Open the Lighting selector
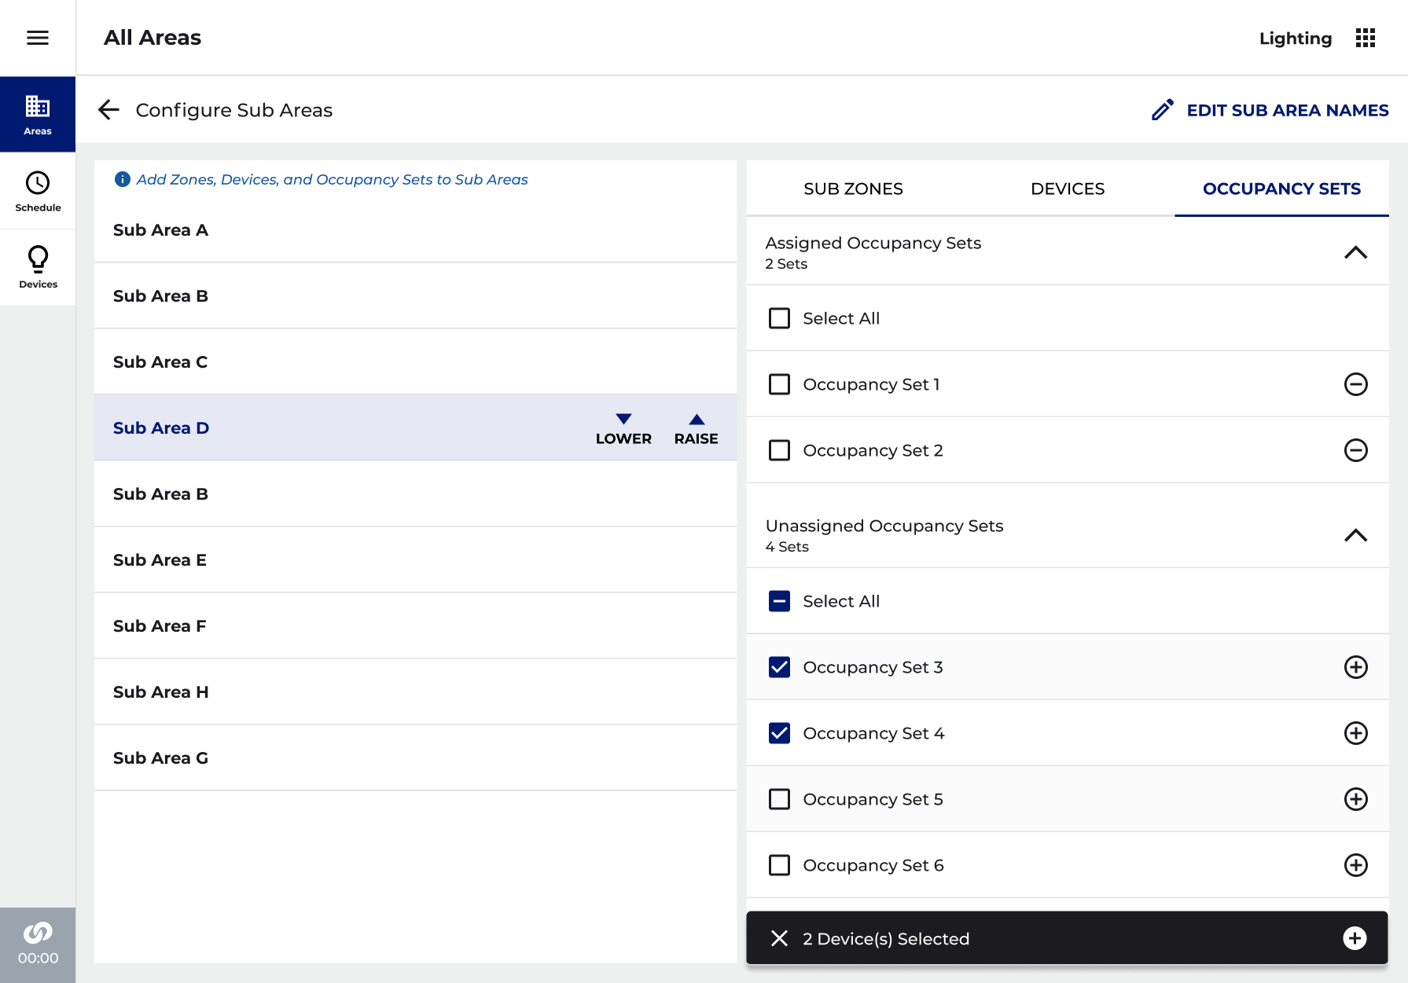This screenshot has height=983, width=1408. coord(1295,38)
